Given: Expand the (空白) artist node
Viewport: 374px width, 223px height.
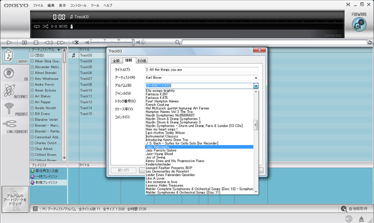Looking at the screenshot, I should [32, 55].
